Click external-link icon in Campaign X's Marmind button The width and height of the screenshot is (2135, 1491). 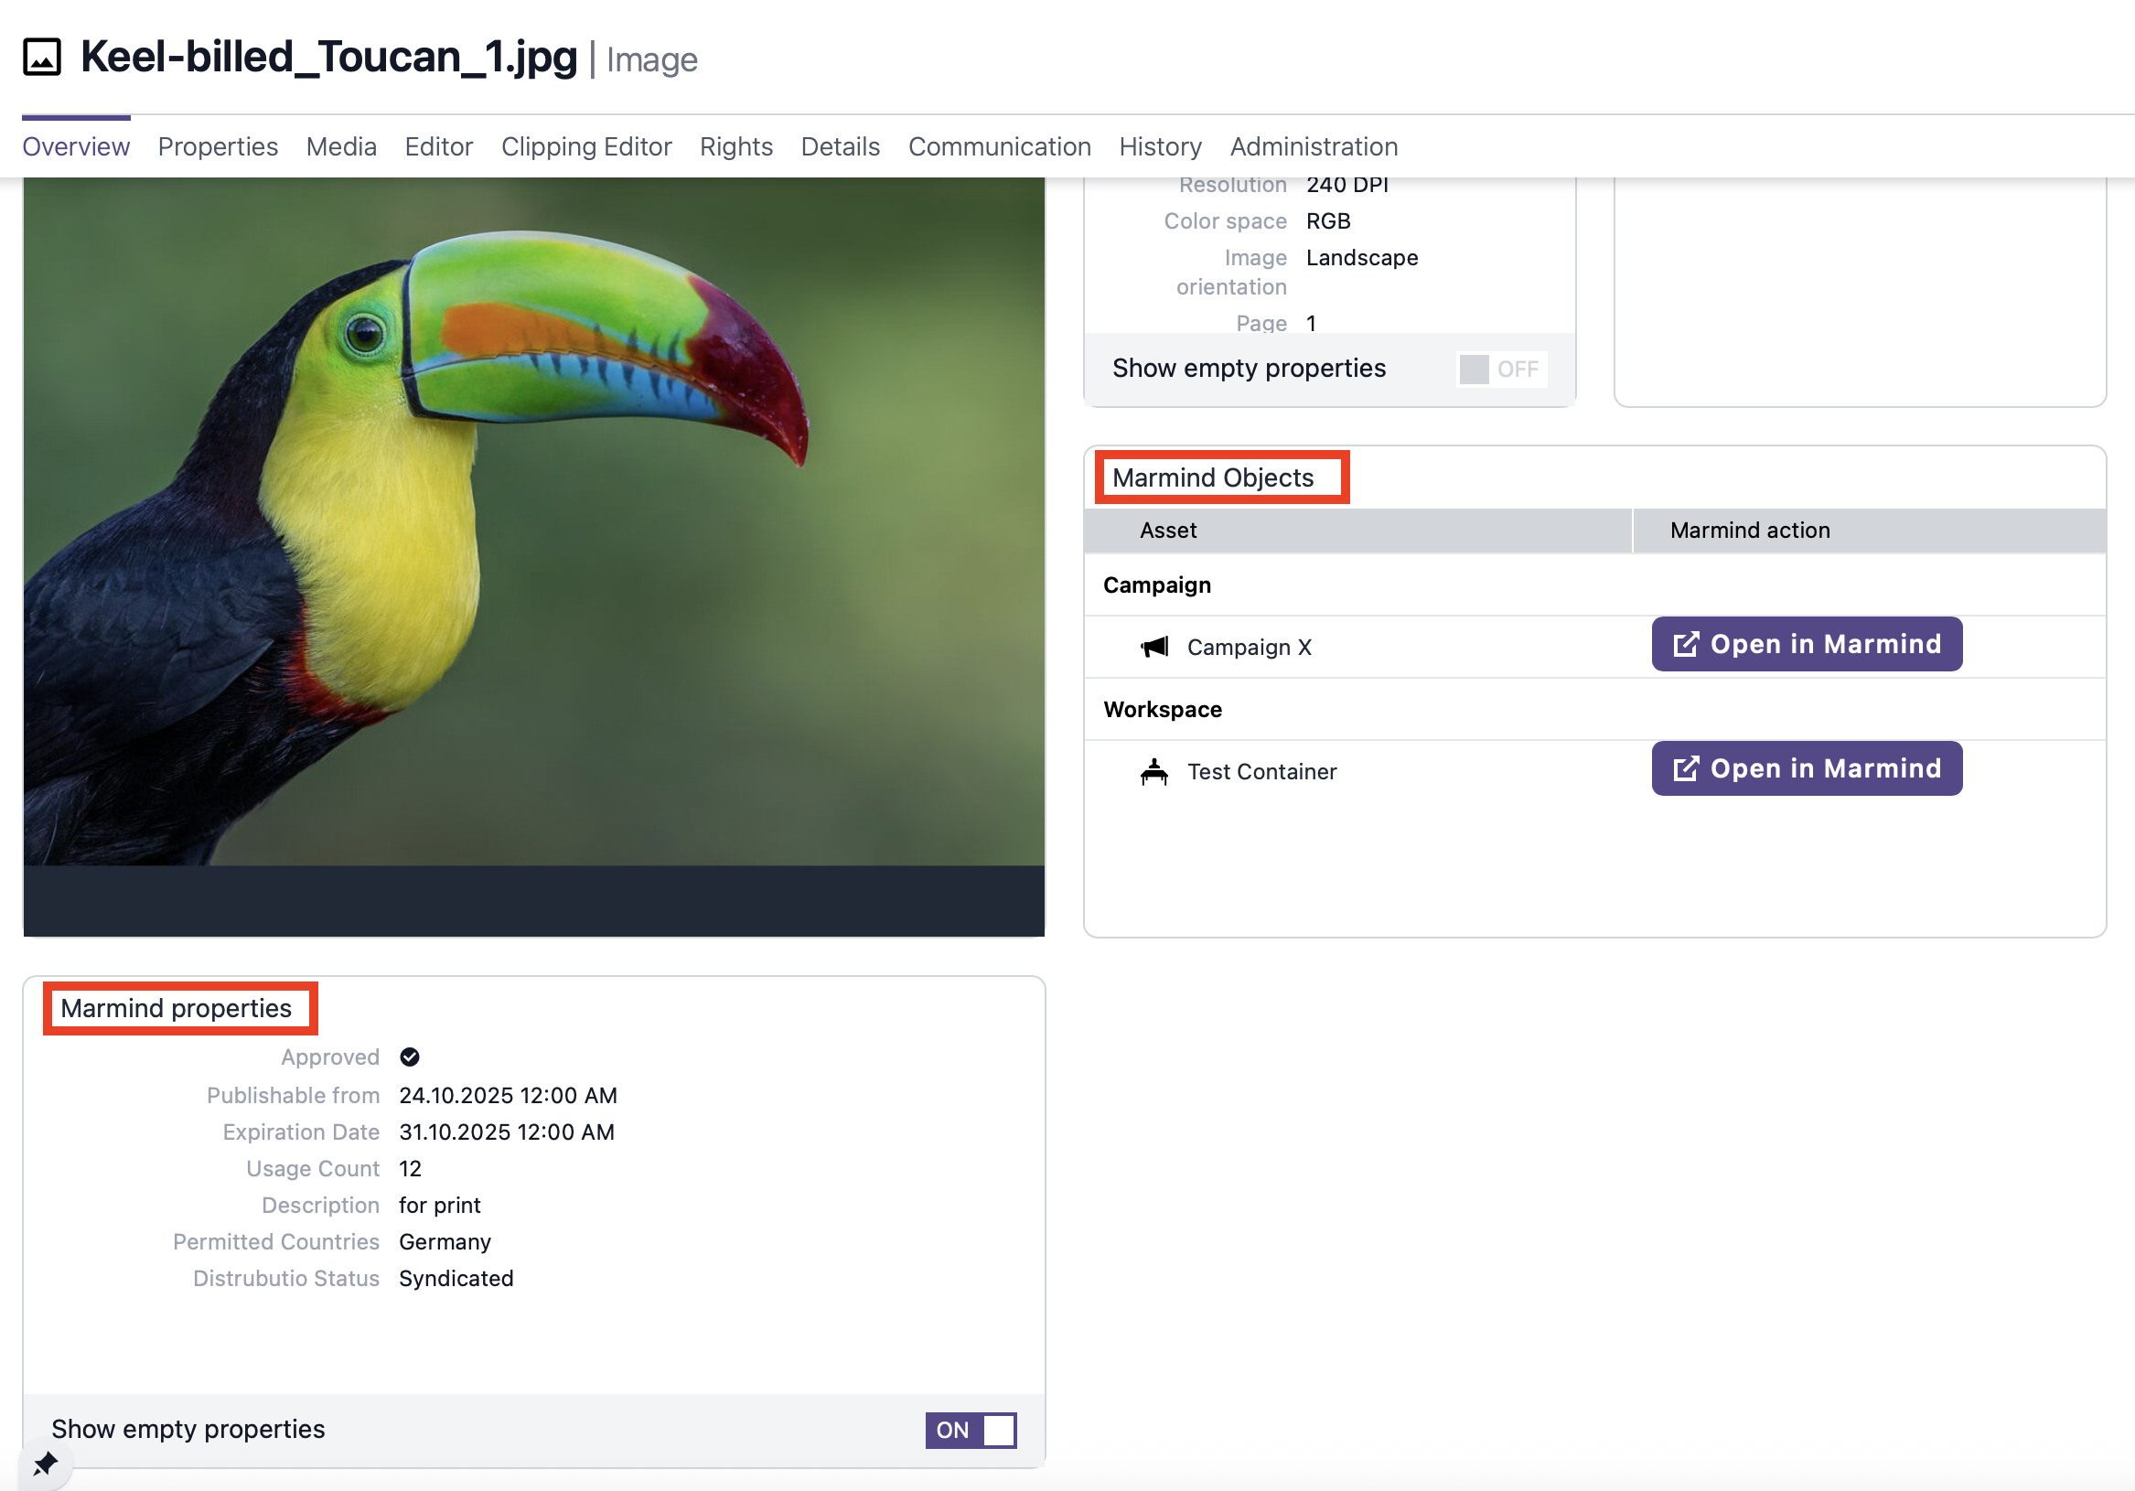tap(1686, 645)
